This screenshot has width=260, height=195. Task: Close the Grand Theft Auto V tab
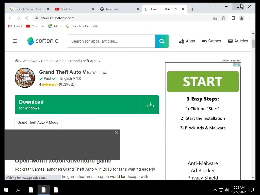[x=183, y=9]
